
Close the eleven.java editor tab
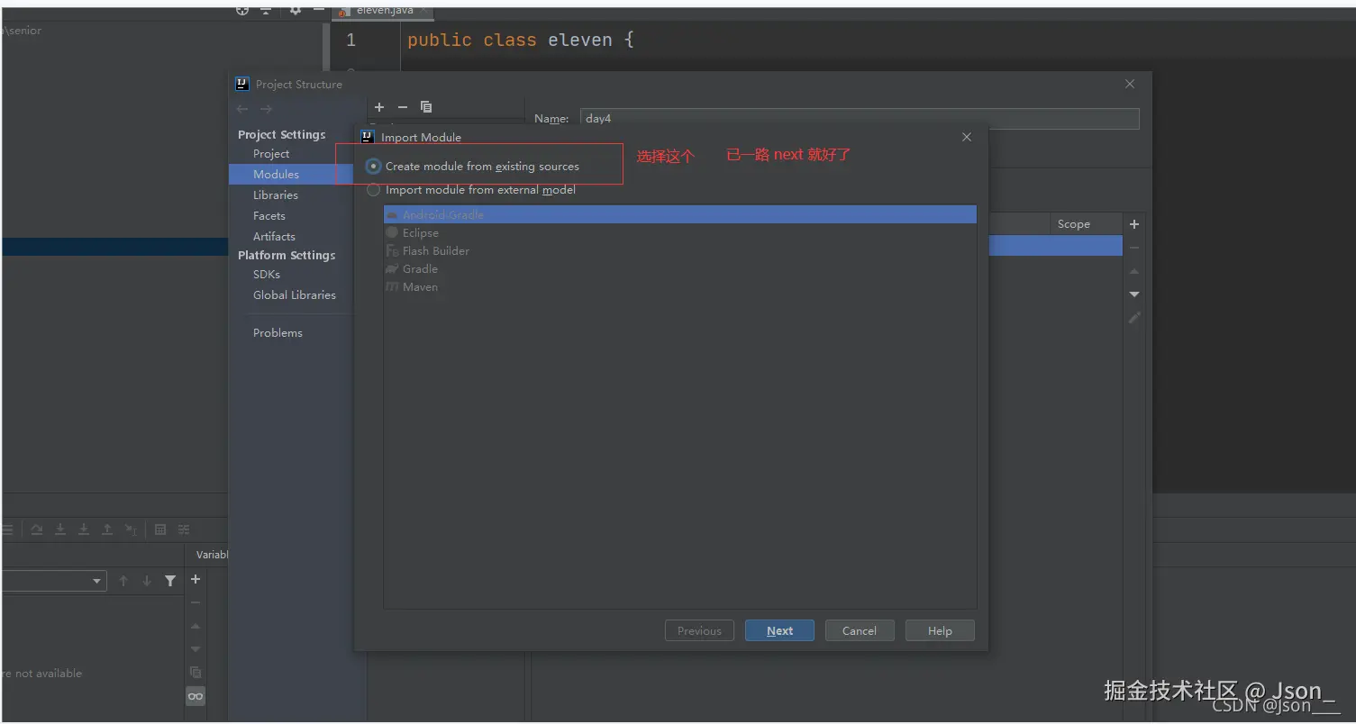(425, 10)
